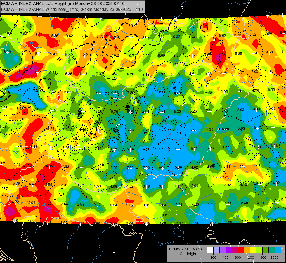Select the map value 2.21
Screen dimensions: 286x263
[212, 204]
